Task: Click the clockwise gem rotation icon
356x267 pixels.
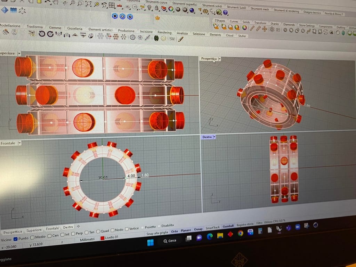Action: (50, 34)
